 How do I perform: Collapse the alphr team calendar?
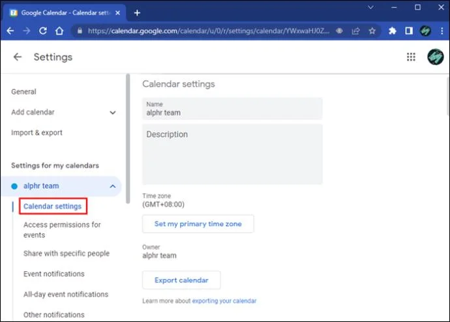(112, 186)
